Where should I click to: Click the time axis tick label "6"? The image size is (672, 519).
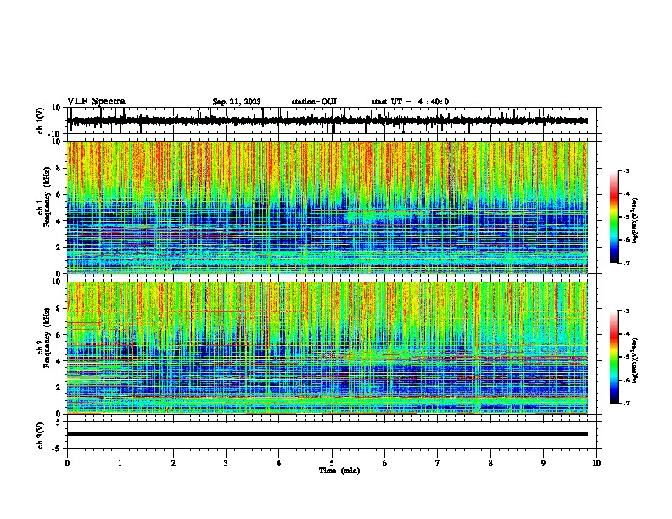[385, 463]
